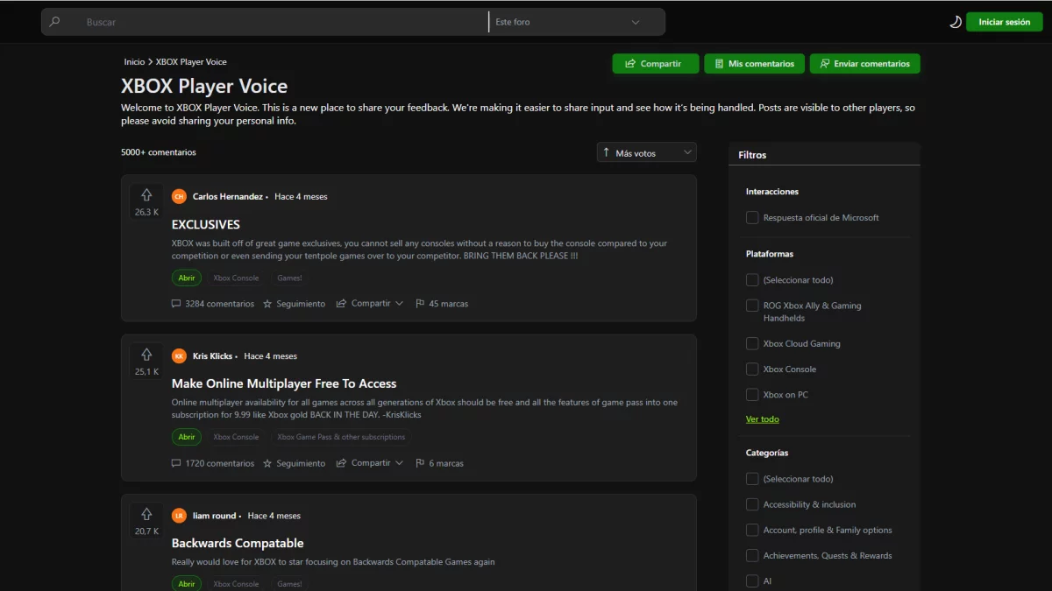1052x591 pixels.
Task: Click the Games! tag on EXCLUSIVES
Action: (x=289, y=278)
